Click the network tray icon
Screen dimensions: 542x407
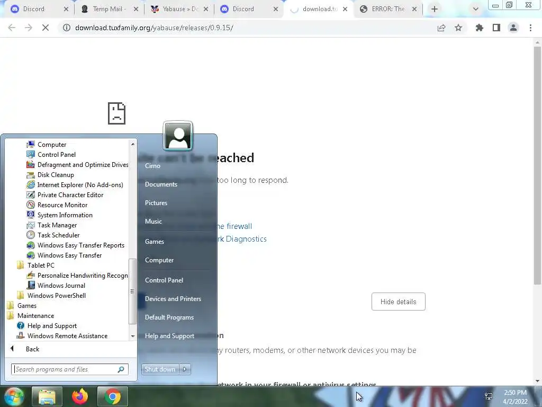point(489,396)
